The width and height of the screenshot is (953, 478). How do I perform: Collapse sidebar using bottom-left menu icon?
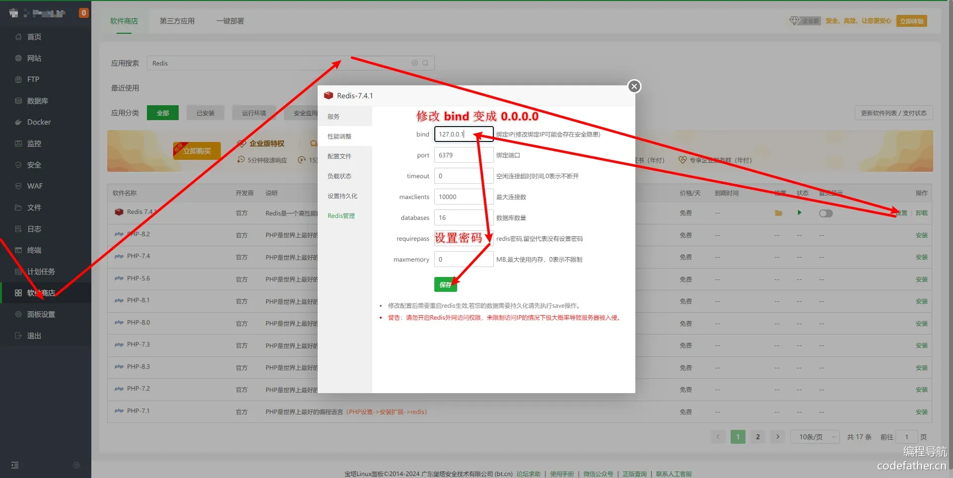[15, 465]
